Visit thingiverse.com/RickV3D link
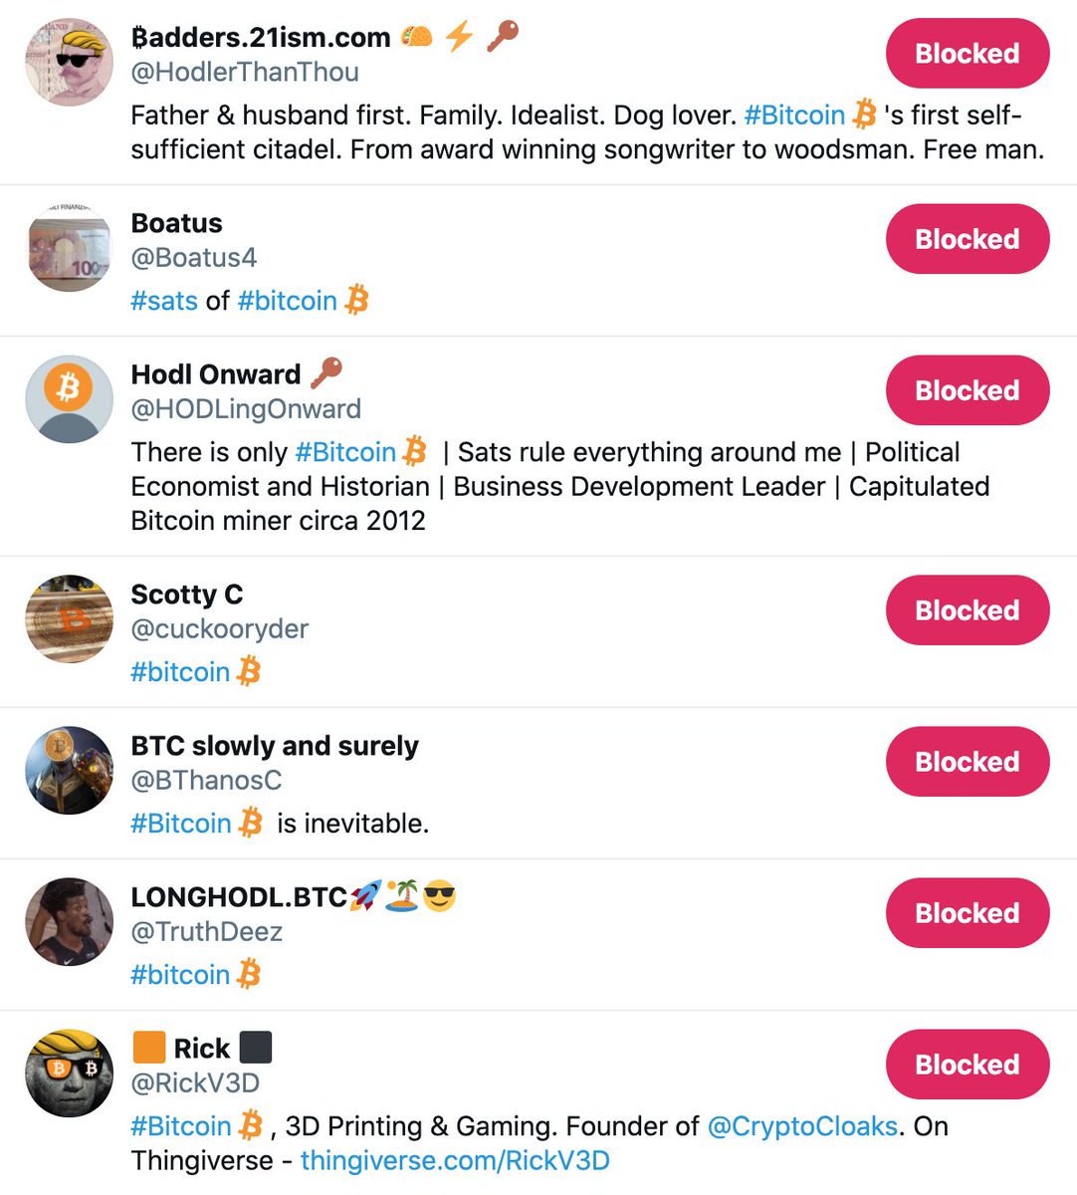The height and width of the screenshot is (1195, 1077). pos(455,1160)
